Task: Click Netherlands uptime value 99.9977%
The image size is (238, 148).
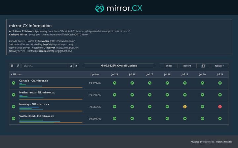Action: point(95,95)
